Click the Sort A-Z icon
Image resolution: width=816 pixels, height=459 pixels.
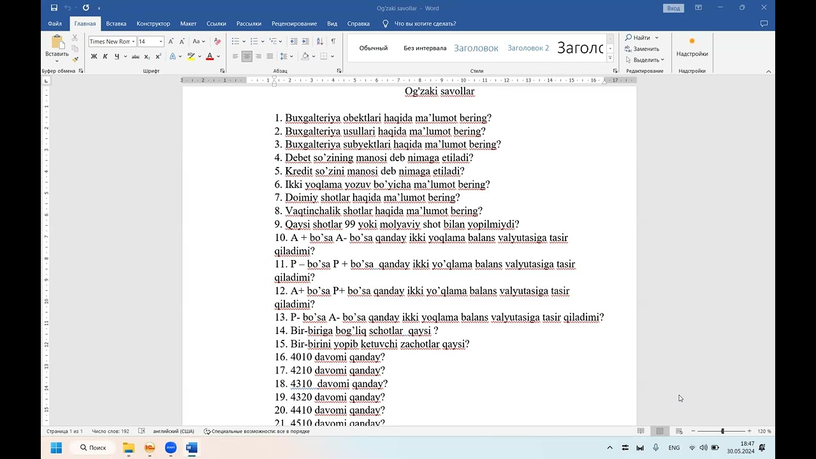[321, 41]
